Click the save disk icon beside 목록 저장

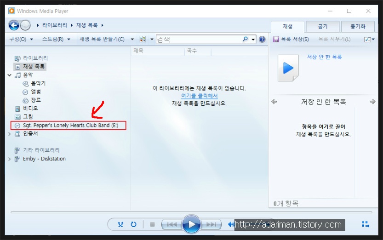click(x=276, y=39)
